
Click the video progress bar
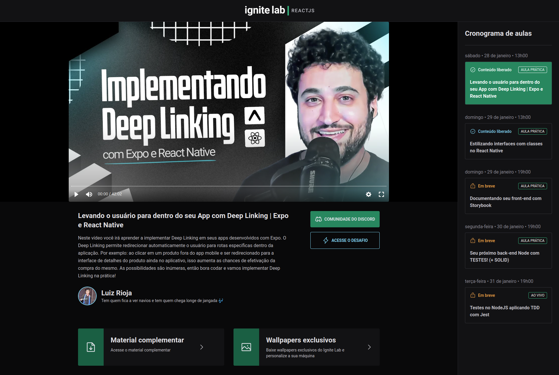[229, 186]
